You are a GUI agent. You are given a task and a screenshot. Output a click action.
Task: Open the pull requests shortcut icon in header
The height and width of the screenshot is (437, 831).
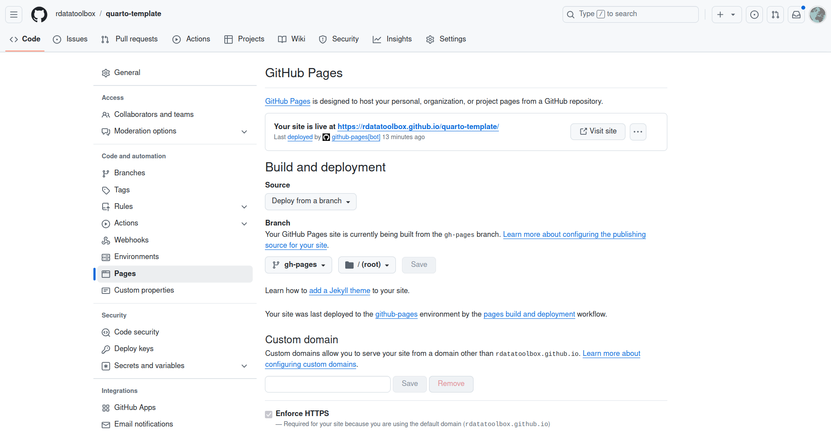(776, 14)
